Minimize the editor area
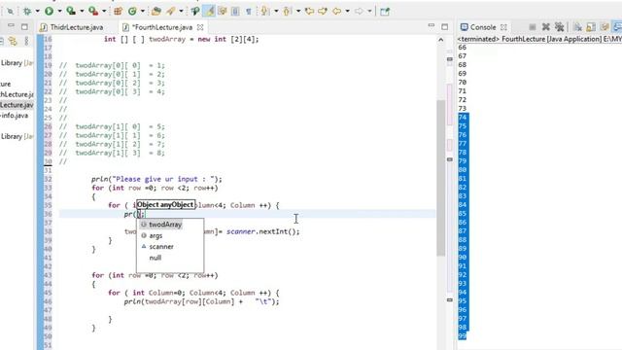This screenshot has height=350, width=622. 432,26
